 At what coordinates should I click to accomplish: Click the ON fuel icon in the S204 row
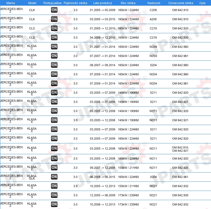click(x=54, y=65)
